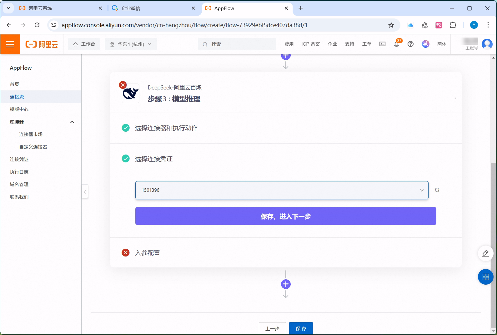This screenshot has height=335, width=497.
Task: Open the 费用 menu
Action: tap(289, 44)
